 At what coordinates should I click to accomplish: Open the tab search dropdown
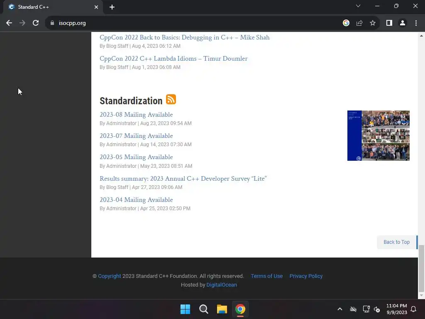(358, 6)
